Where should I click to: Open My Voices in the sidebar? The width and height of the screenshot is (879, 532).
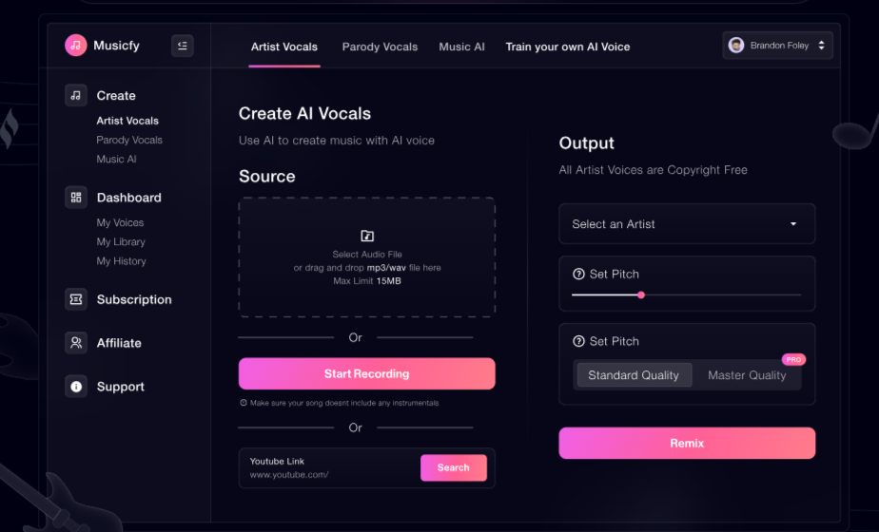pyautogui.click(x=120, y=223)
